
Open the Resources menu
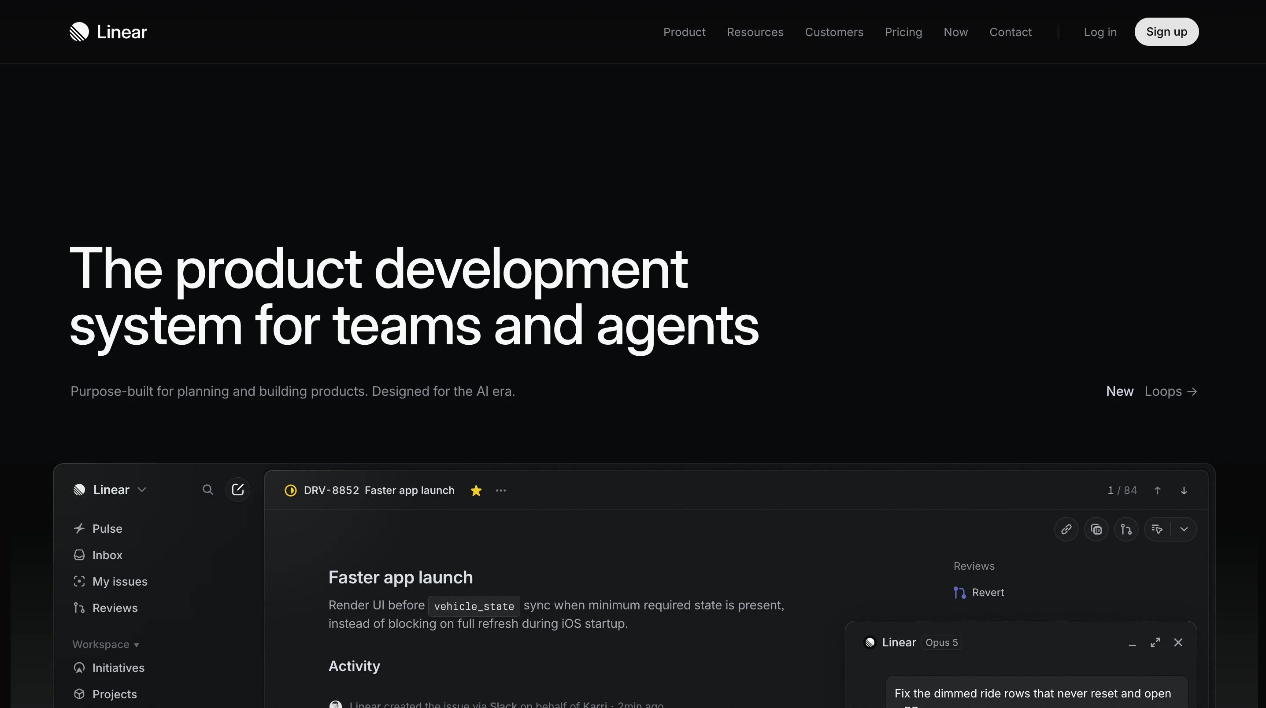755,32
